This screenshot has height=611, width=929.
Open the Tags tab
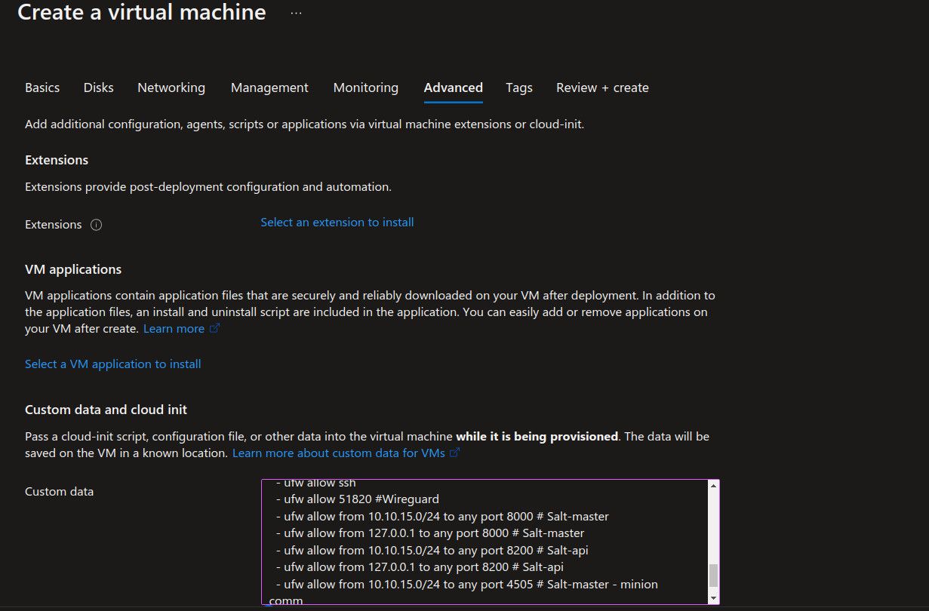518,88
